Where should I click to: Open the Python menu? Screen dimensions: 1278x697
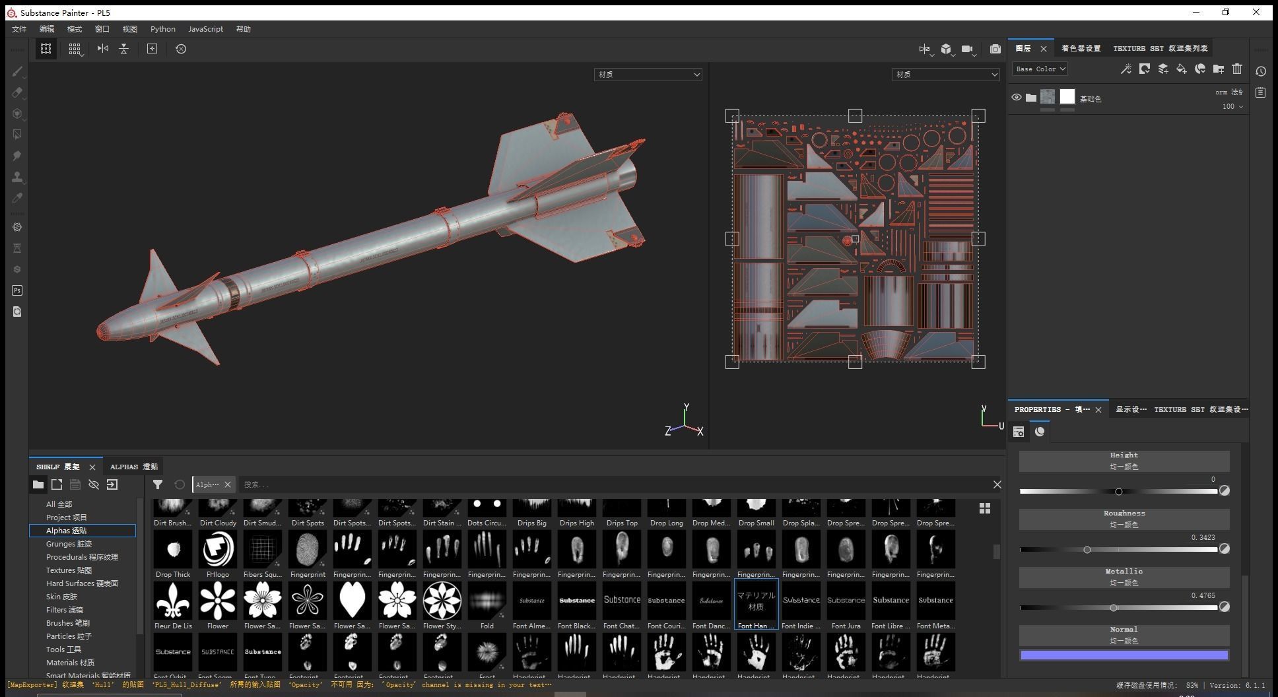163,29
